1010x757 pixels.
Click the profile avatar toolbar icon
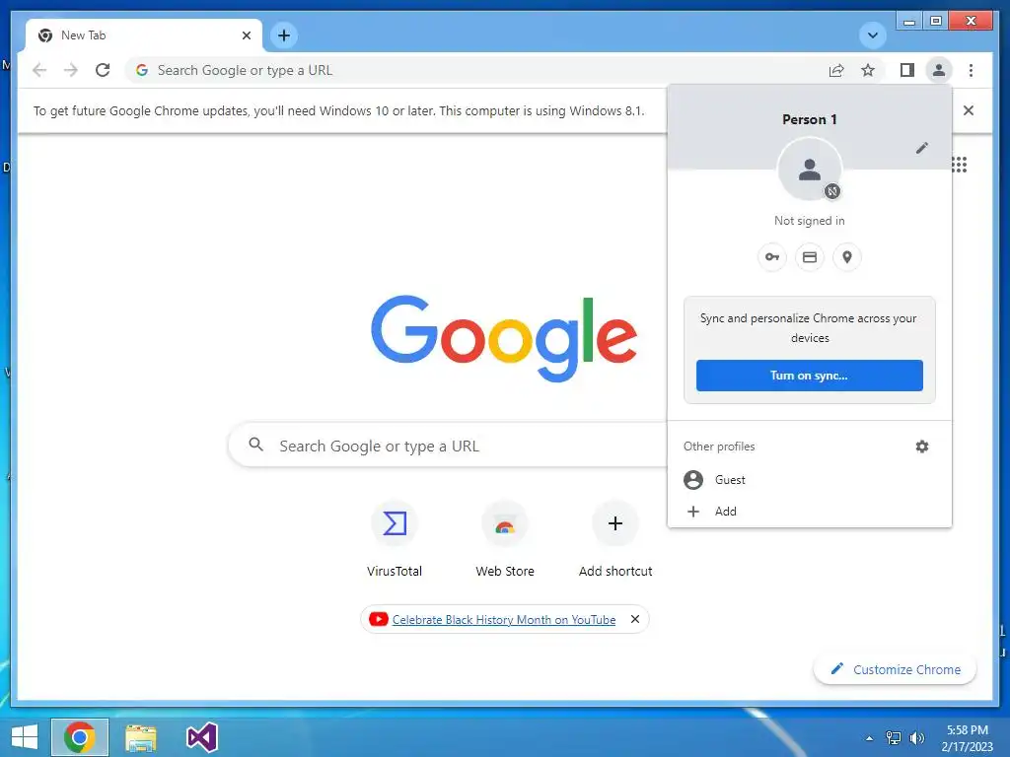(939, 70)
